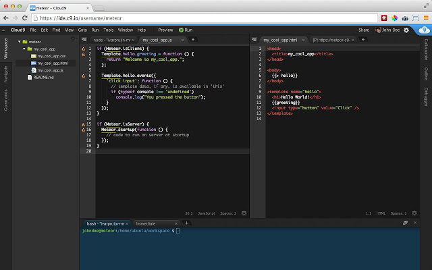Screen dimensions: 432x270
Task: Select the bash terminal tab
Action: (x=105, y=223)
